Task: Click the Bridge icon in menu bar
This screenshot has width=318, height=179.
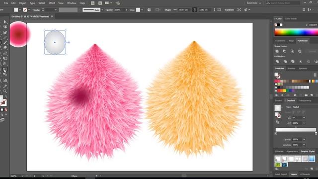Action: point(93,3)
